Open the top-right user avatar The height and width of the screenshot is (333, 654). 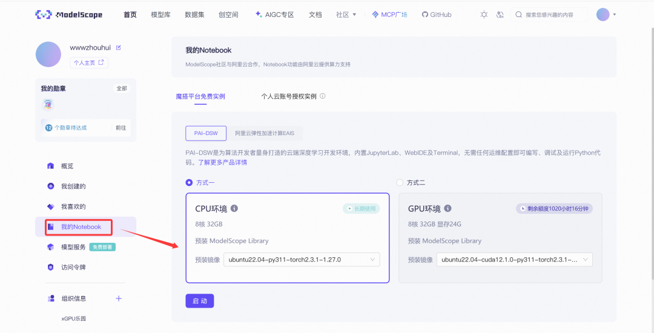tap(603, 15)
